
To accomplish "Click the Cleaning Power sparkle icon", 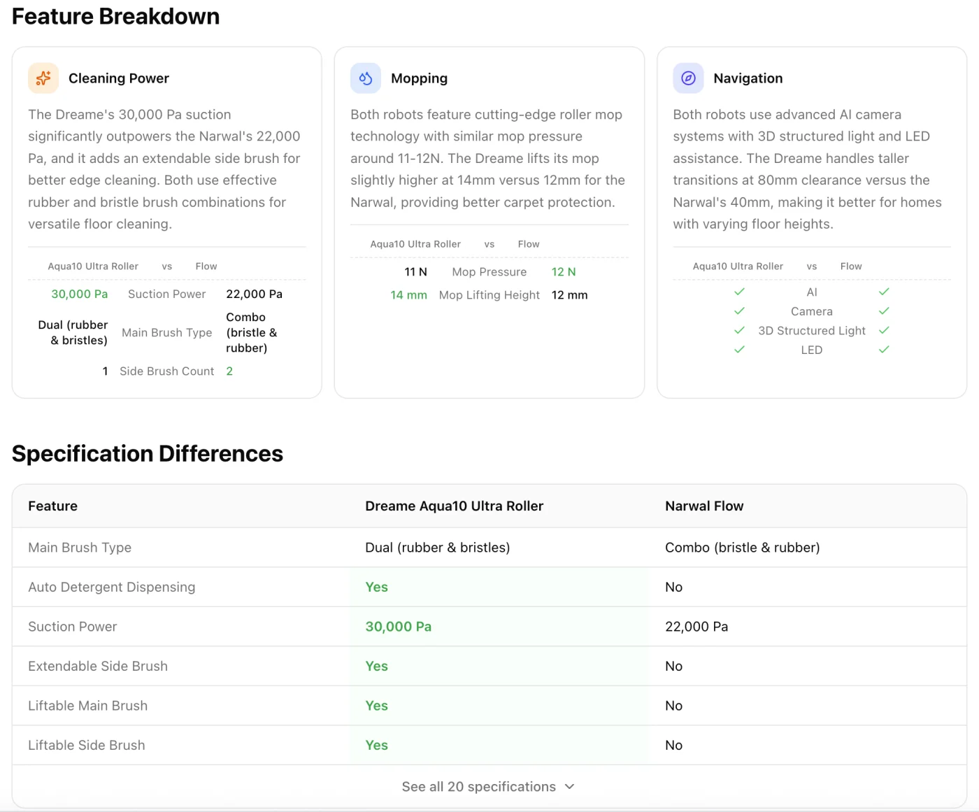I will 43,78.
